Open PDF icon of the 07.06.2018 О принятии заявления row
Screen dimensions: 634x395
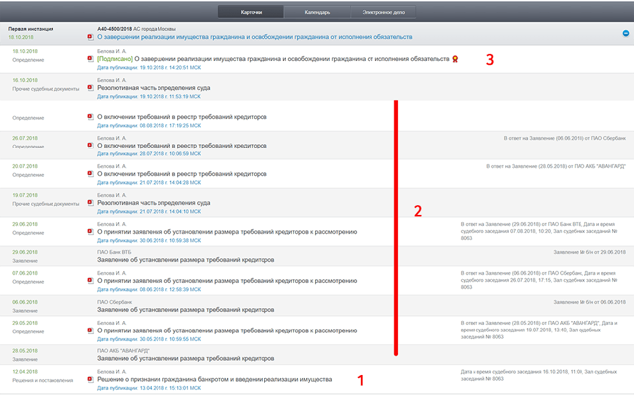coord(90,281)
